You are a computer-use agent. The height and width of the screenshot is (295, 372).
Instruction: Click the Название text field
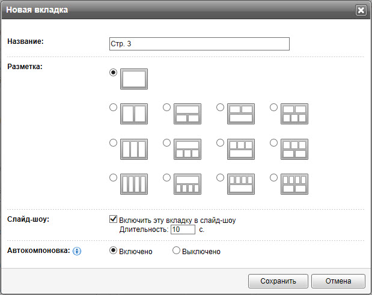pos(199,44)
